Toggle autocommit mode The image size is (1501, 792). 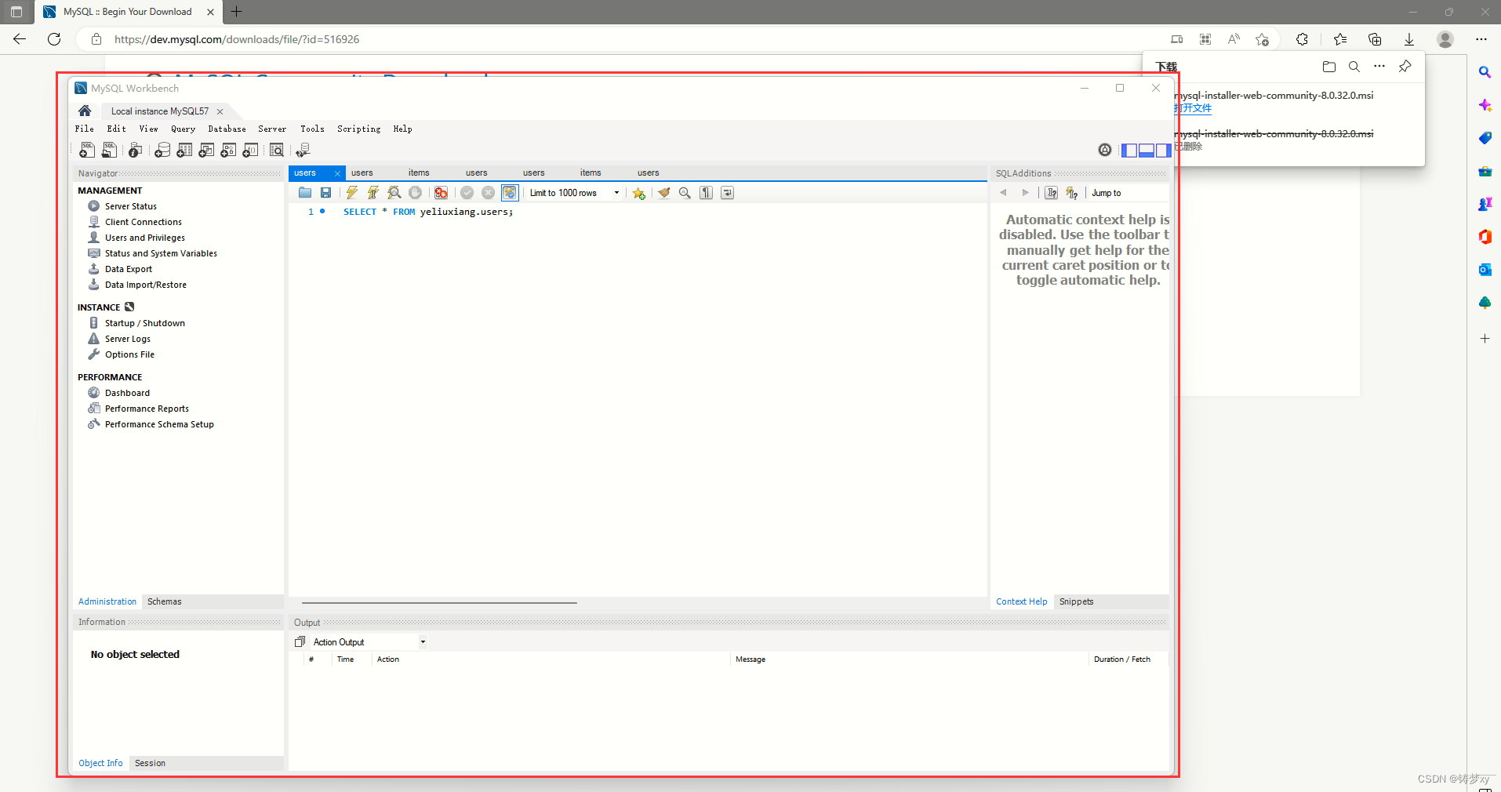[510, 193]
